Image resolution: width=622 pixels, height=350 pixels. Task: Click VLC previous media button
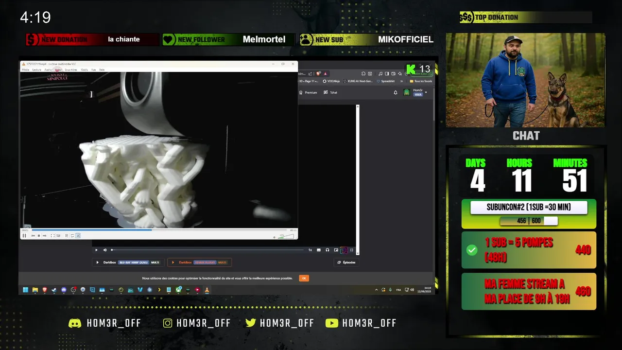tap(33, 236)
